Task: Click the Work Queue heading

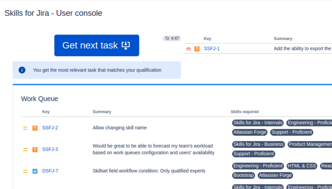Action: coord(39,99)
